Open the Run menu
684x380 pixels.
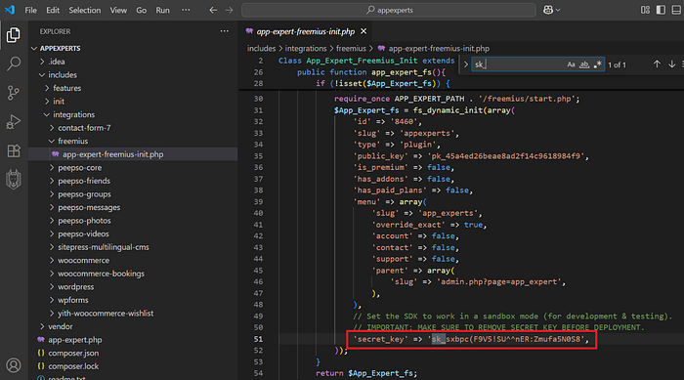pyautogui.click(x=162, y=10)
